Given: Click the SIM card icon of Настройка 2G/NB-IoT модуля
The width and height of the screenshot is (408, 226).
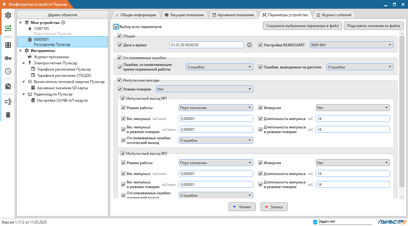Looking at the screenshot, I should point(33,100).
